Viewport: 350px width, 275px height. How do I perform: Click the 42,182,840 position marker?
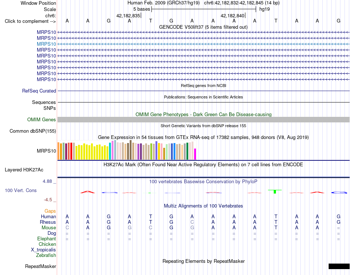[232, 15]
